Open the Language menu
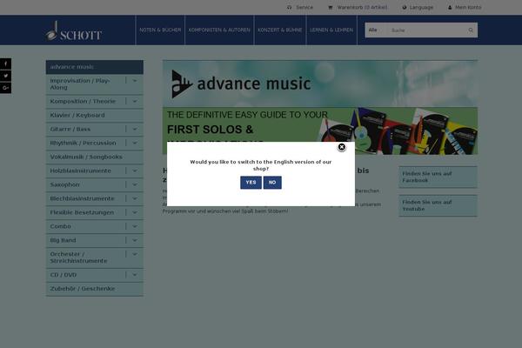This screenshot has height=348, width=522. (421, 7)
